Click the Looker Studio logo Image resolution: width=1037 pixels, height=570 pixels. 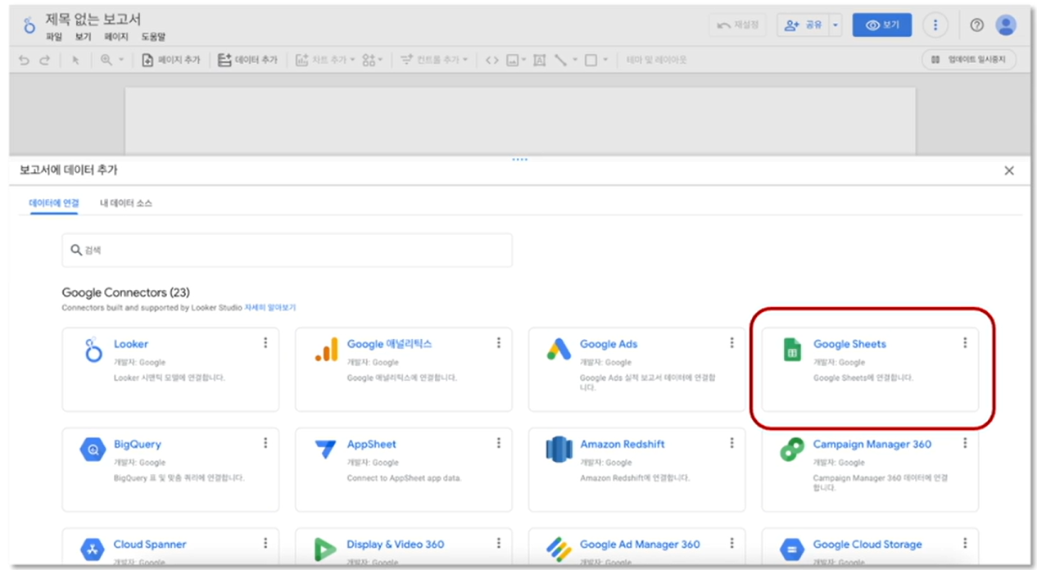click(29, 25)
